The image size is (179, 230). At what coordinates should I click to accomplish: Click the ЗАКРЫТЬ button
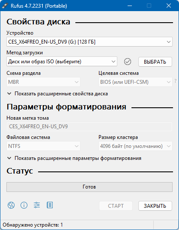tap(155, 206)
